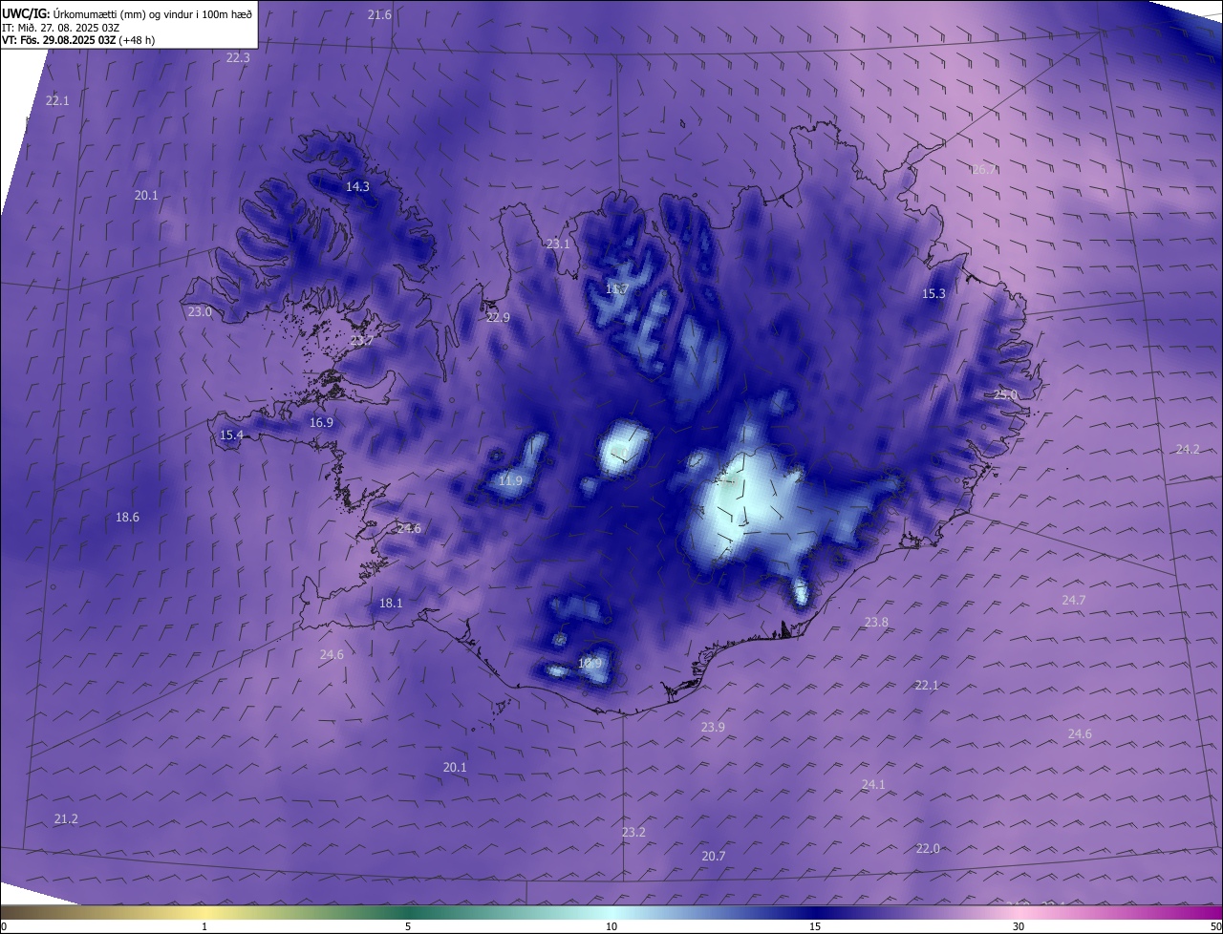Click the '0' tick on the color scale
1223x934 pixels.
point(3,927)
